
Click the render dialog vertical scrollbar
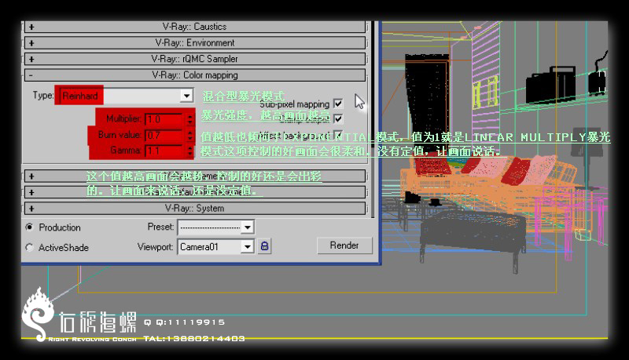tap(372, 119)
